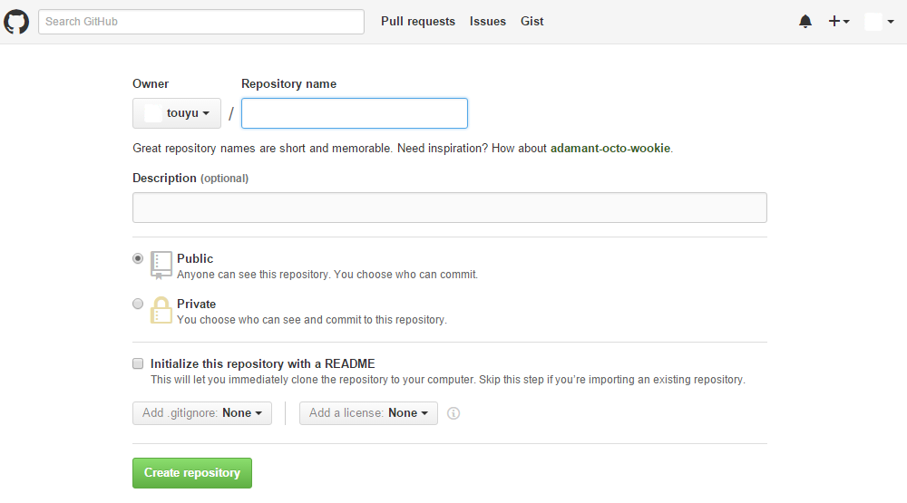This screenshot has height=503, width=907.
Task: Open the notifications bell
Action: point(805,22)
